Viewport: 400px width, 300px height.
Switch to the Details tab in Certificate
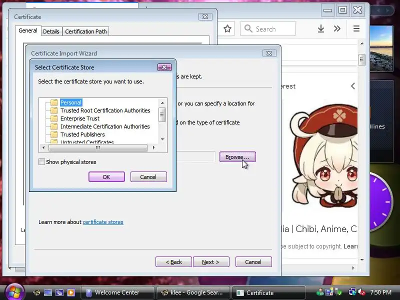51,31
